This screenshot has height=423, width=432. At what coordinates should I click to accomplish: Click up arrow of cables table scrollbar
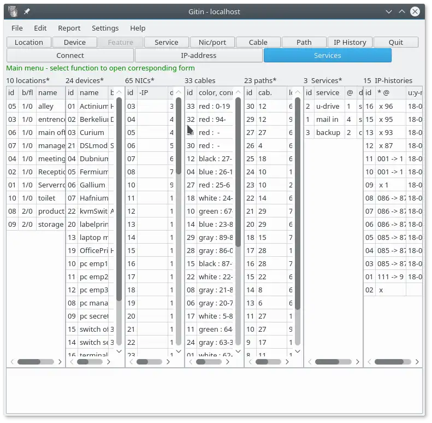coord(238,92)
